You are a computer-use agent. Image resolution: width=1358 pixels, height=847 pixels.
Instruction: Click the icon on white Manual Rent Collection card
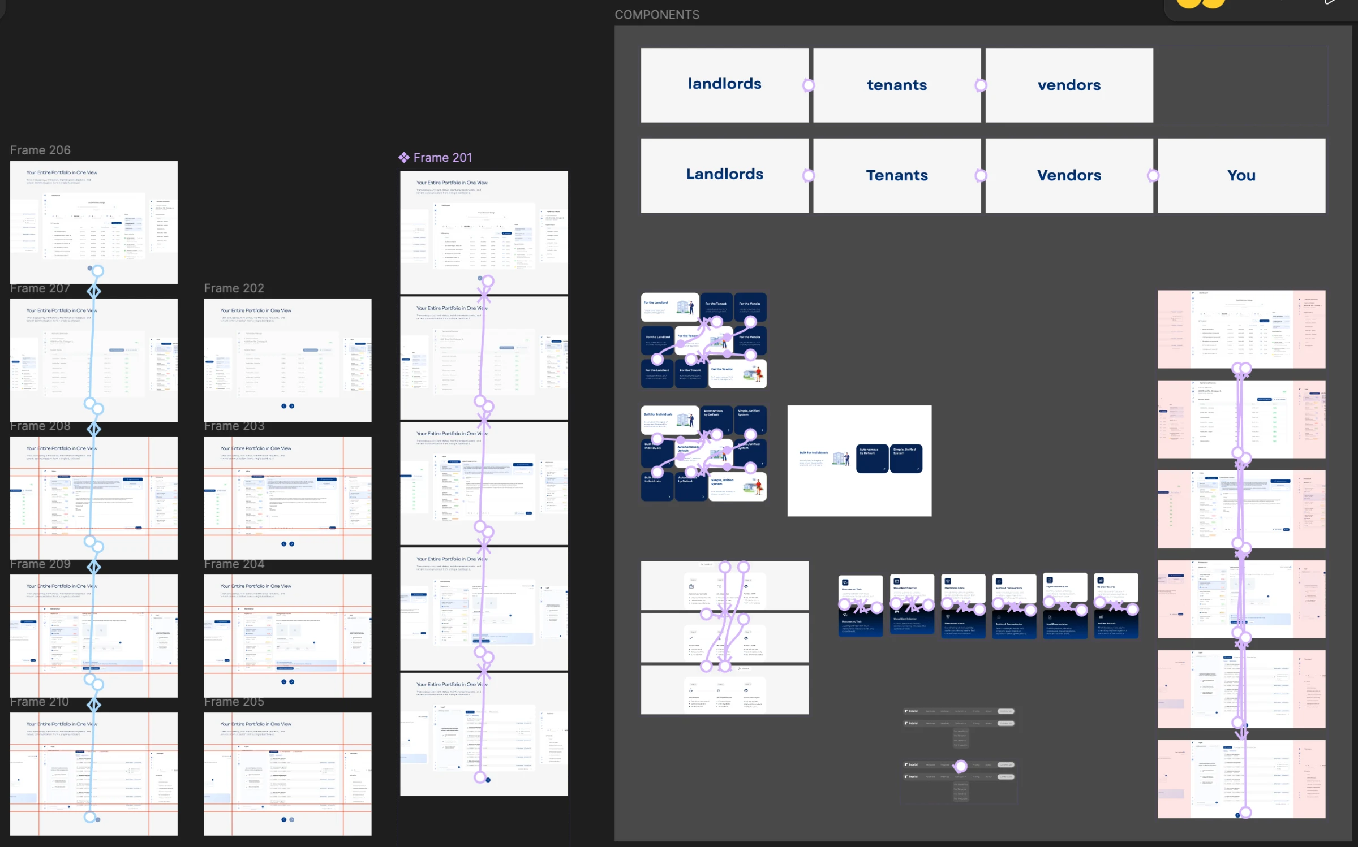pyautogui.click(x=897, y=581)
